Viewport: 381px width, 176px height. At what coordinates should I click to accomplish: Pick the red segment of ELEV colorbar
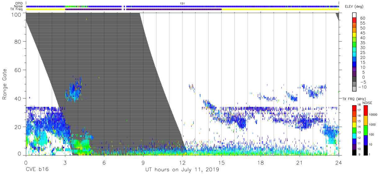click(x=354, y=20)
